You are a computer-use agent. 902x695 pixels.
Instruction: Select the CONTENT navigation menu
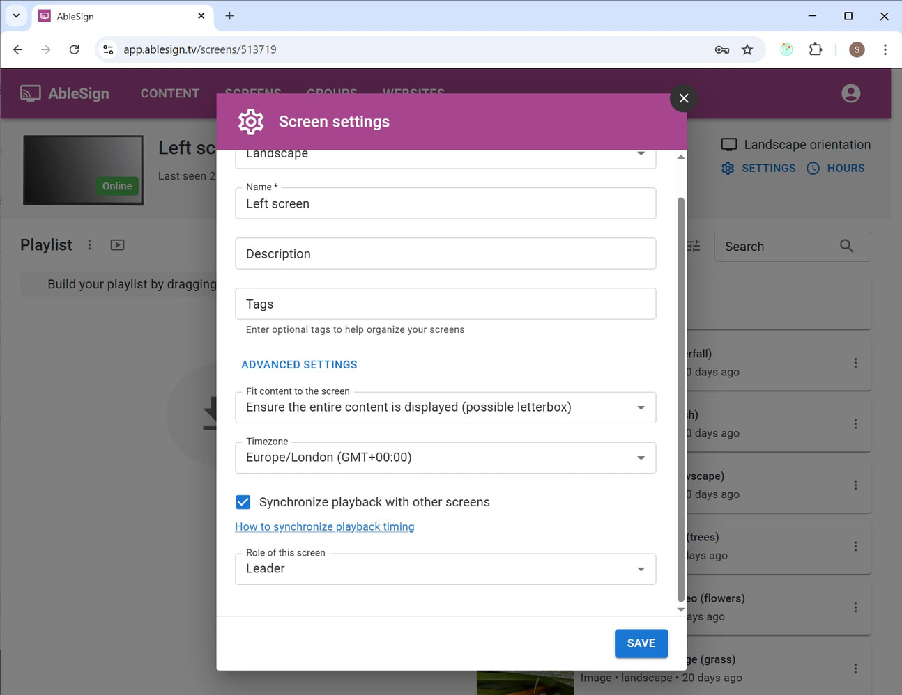169,93
